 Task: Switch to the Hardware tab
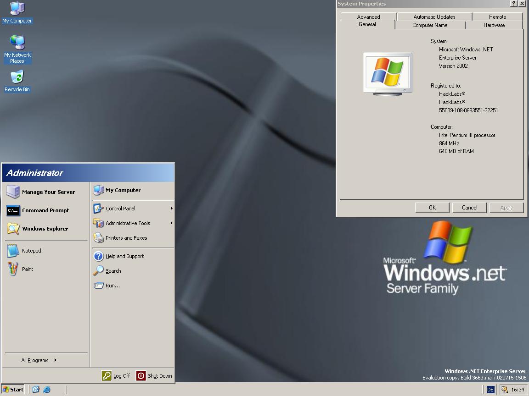[x=494, y=25]
